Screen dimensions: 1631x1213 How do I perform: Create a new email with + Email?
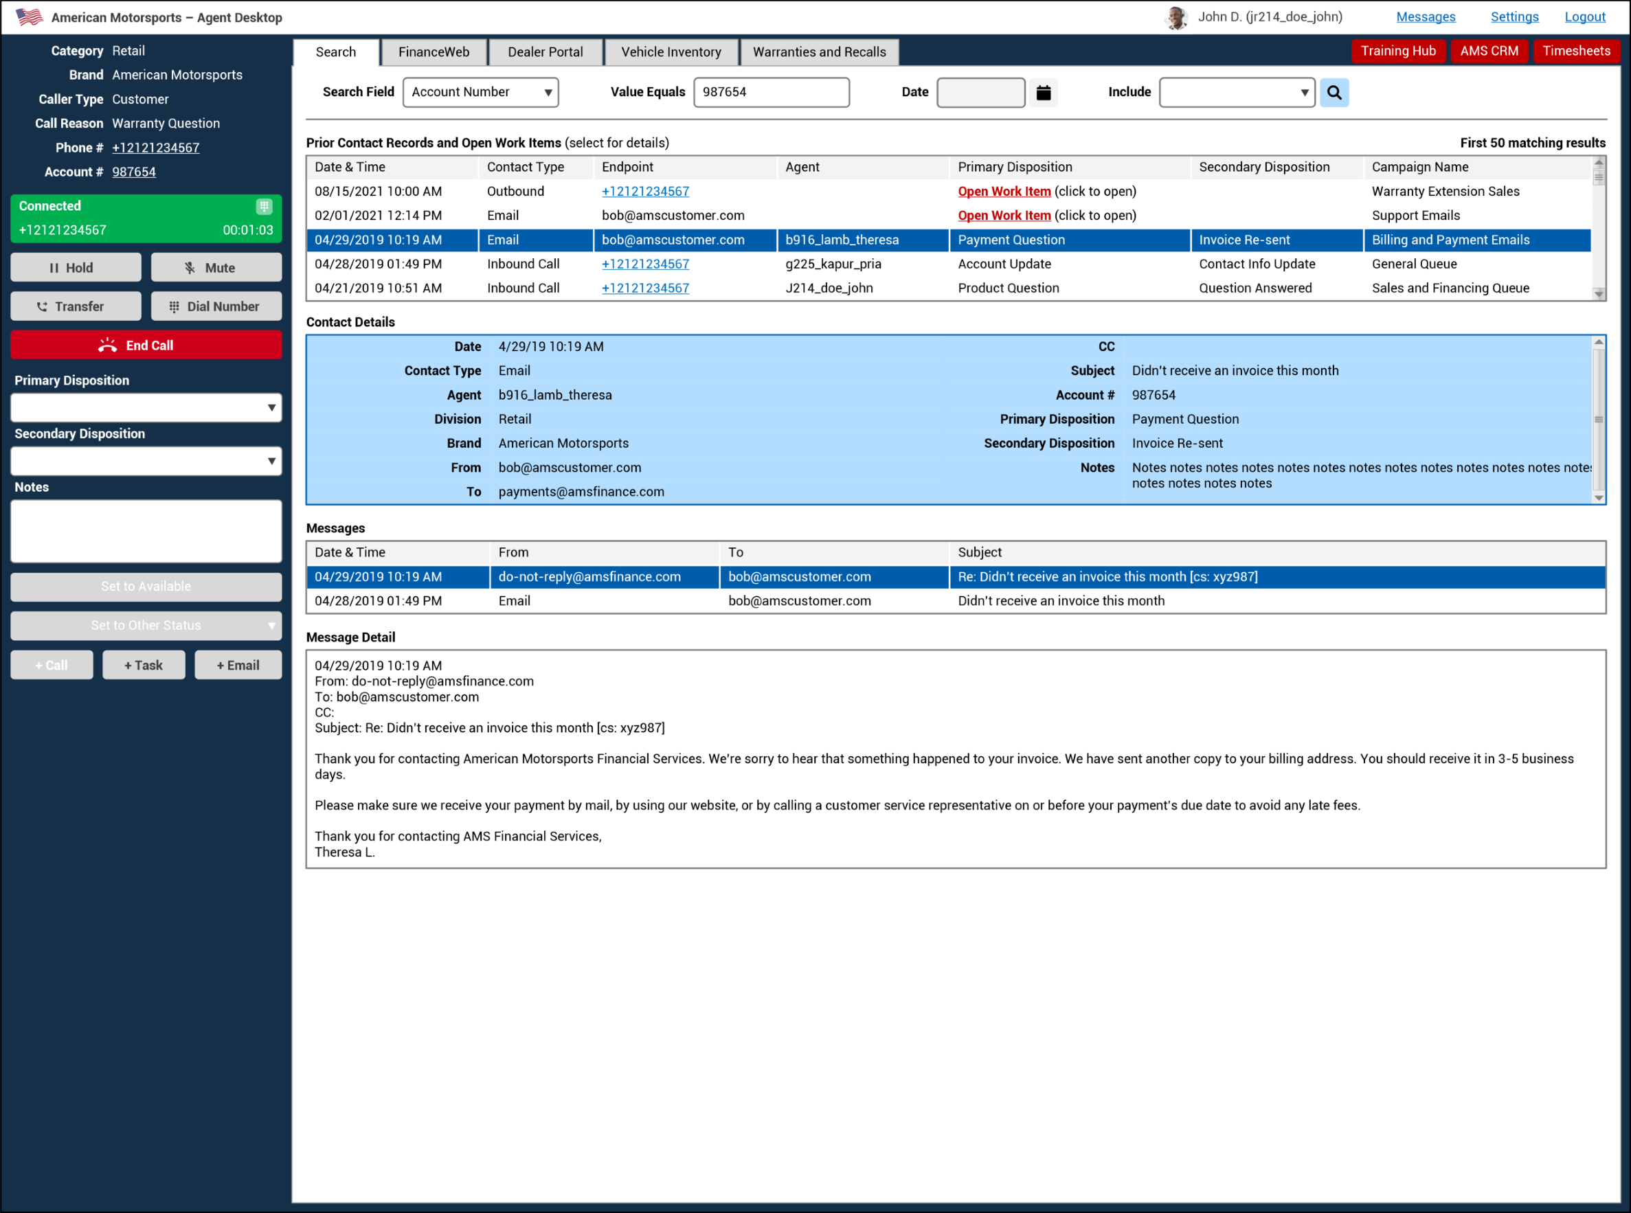click(x=238, y=664)
